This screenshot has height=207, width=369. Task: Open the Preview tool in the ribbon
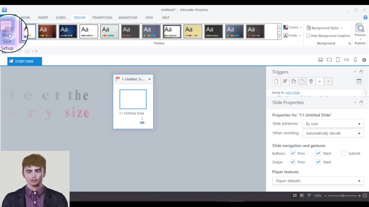click(x=360, y=30)
